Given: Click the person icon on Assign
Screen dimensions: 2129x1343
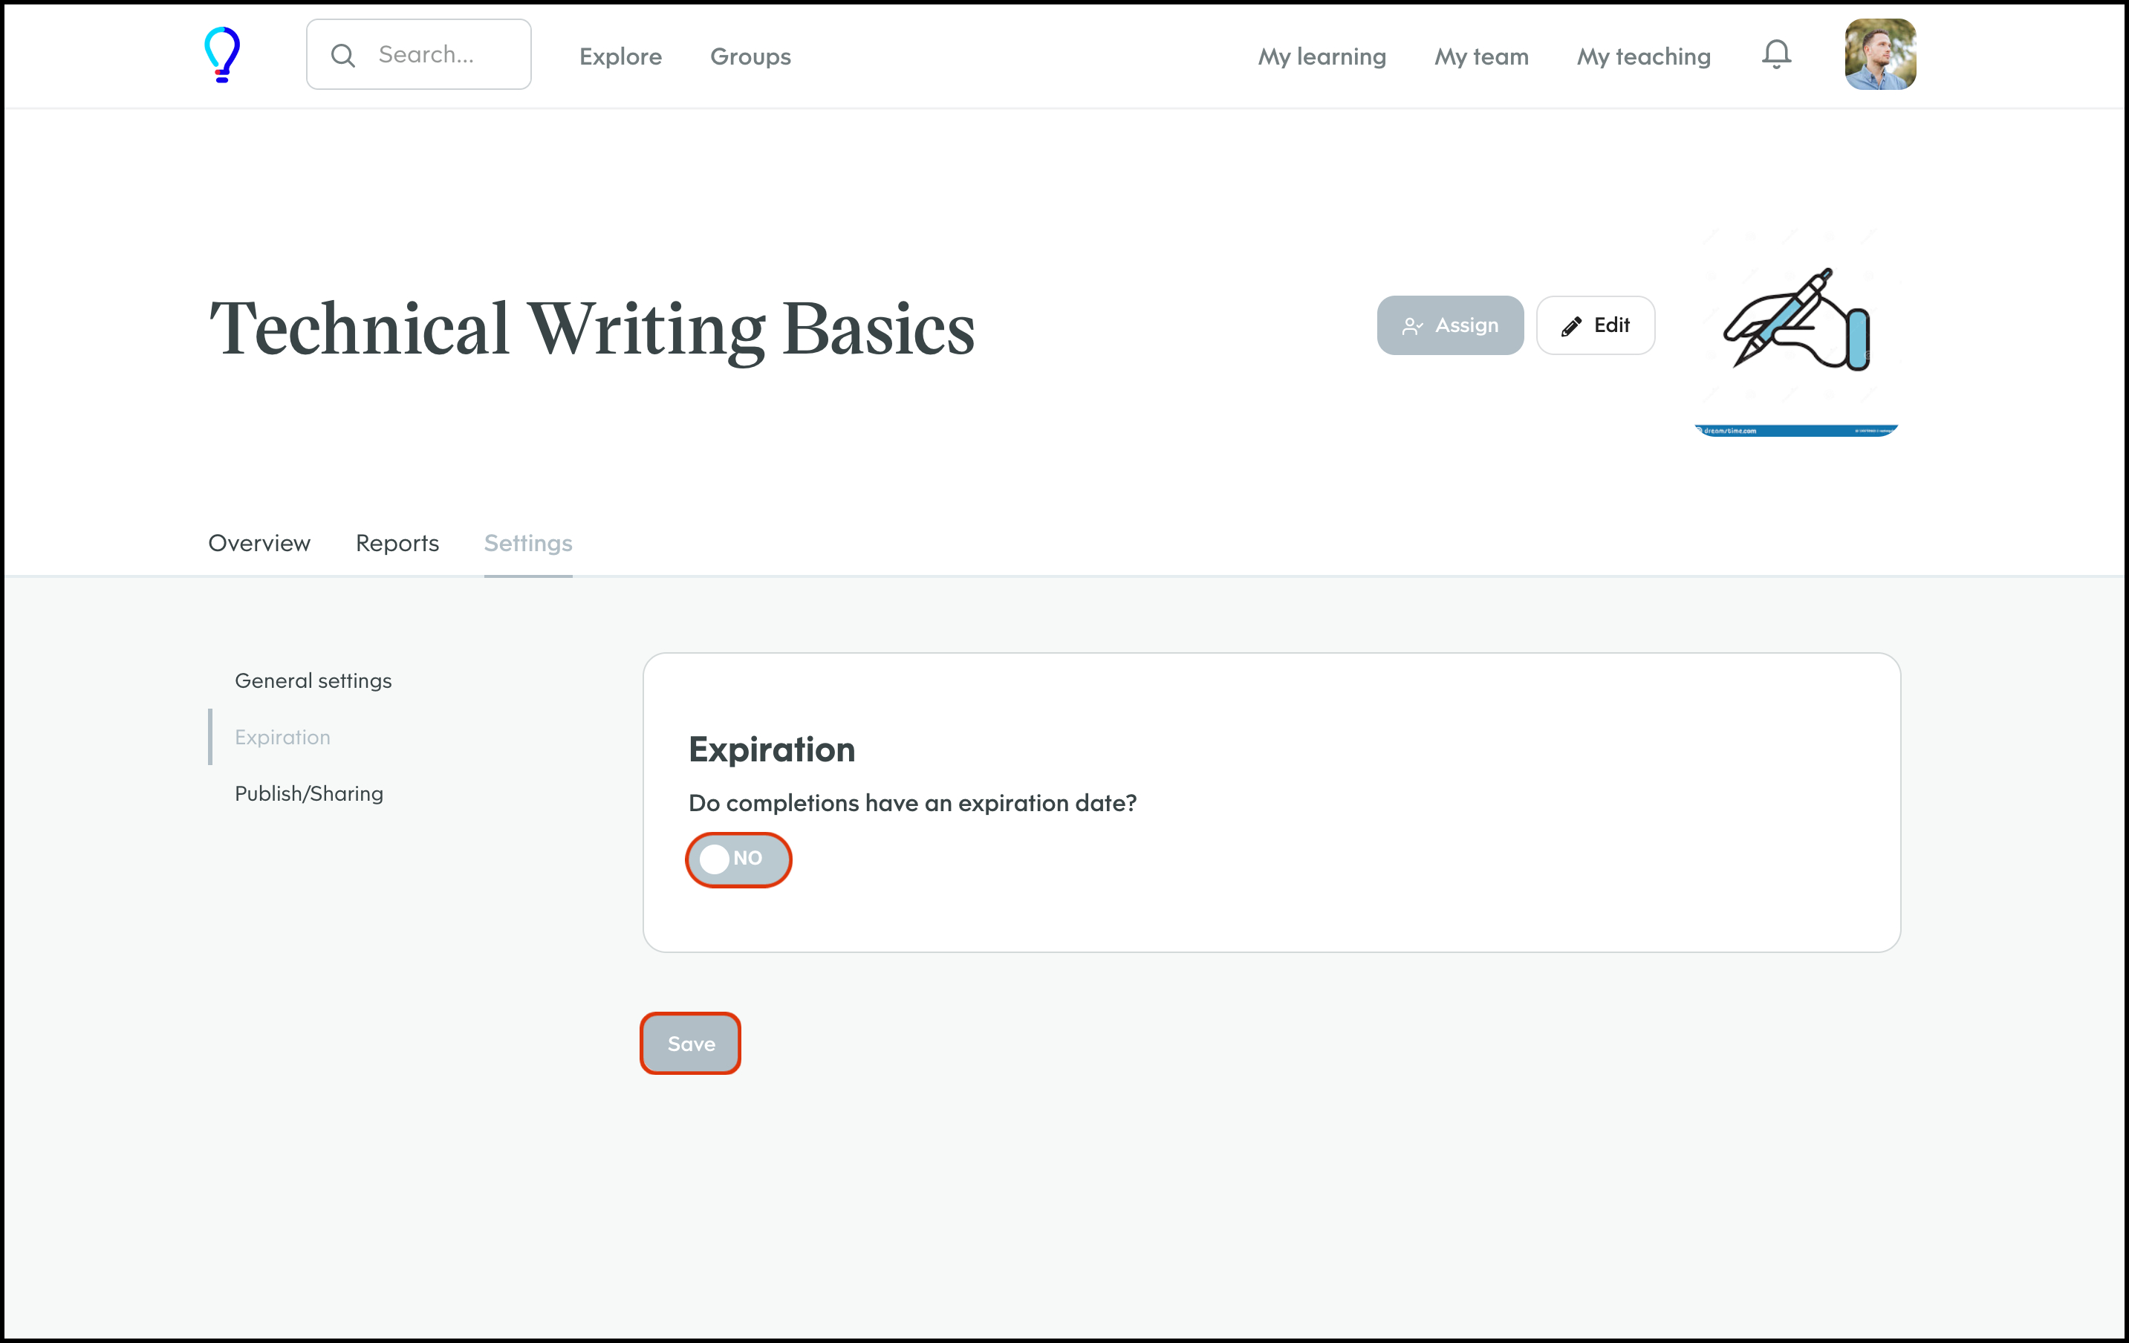Looking at the screenshot, I should 1412,326.
